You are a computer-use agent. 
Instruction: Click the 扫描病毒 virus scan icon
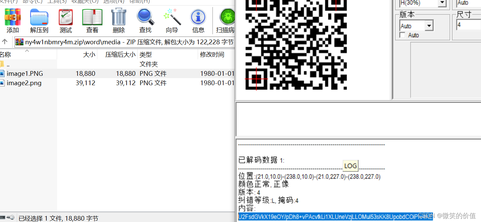pyautogui.click(x=227, y=17)
